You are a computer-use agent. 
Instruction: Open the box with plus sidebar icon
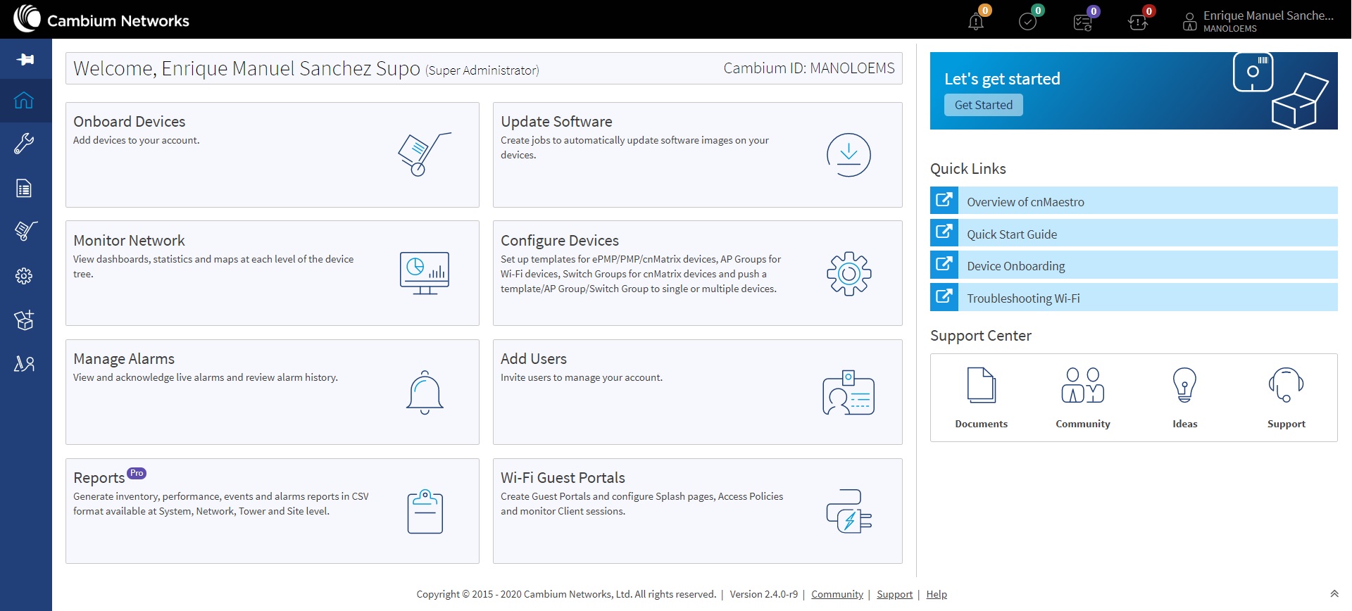(x=24, y=320)
